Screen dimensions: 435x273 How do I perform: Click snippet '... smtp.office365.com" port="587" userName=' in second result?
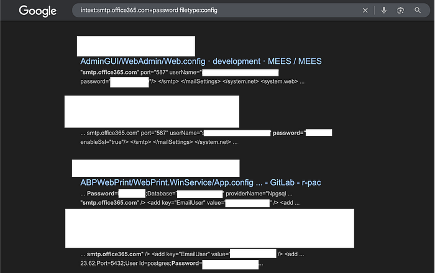pyautogui.click(x=141, y=133)
